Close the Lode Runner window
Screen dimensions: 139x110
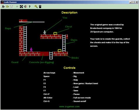pos(137,2)
